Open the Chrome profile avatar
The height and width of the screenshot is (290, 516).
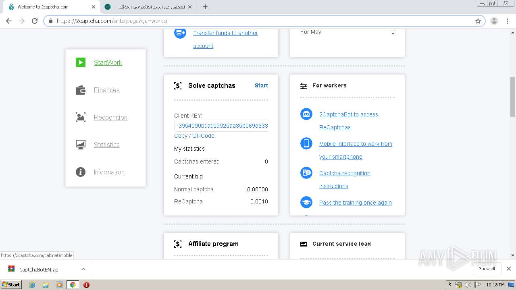click(494, 21)
